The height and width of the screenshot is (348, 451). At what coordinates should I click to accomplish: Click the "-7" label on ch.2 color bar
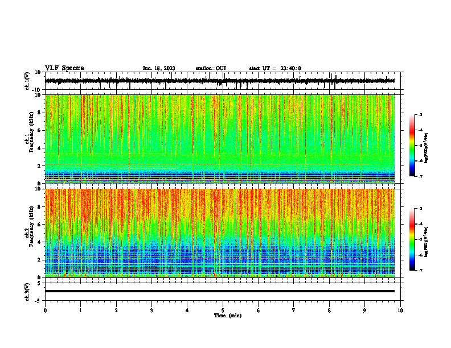[x=420, y=271]
